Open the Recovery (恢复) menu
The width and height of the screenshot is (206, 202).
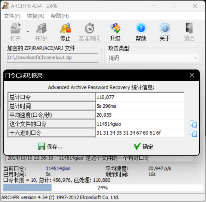[x=35, y=16]
